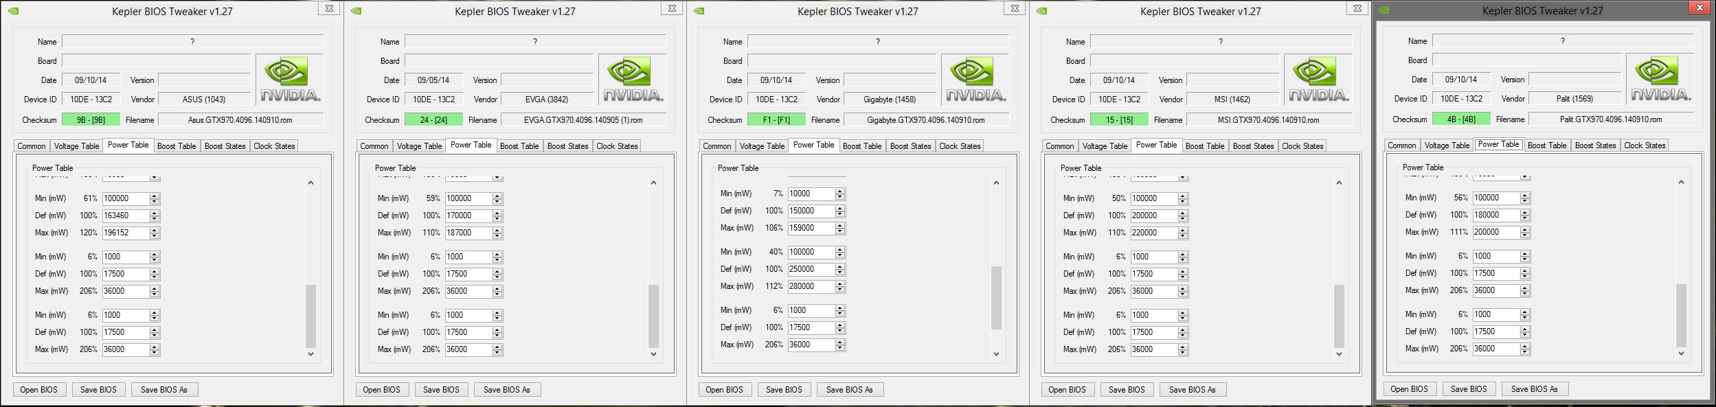
Task: Adjust stepper for 220000 value in MSI window
Action: (1182, 233)
